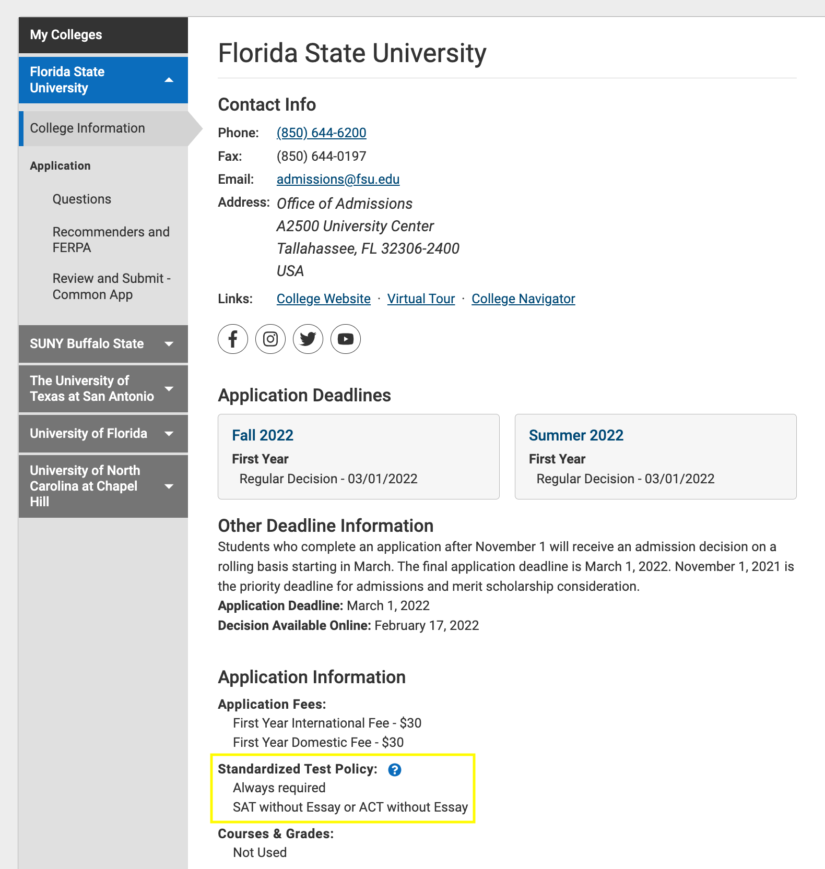Open the YouTube social icon

pyautogui.click(x=346, y=339)
